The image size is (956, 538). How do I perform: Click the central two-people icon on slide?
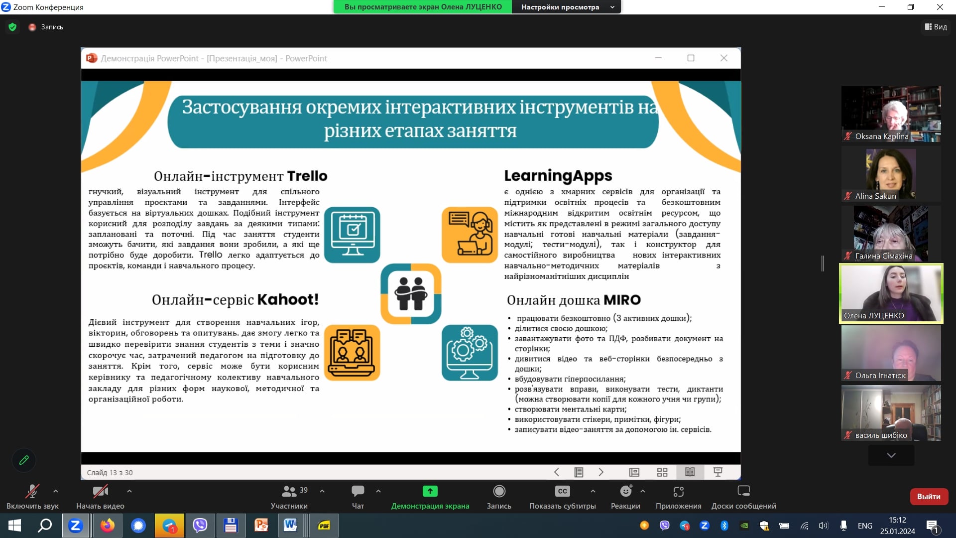(x=411, y=293)
